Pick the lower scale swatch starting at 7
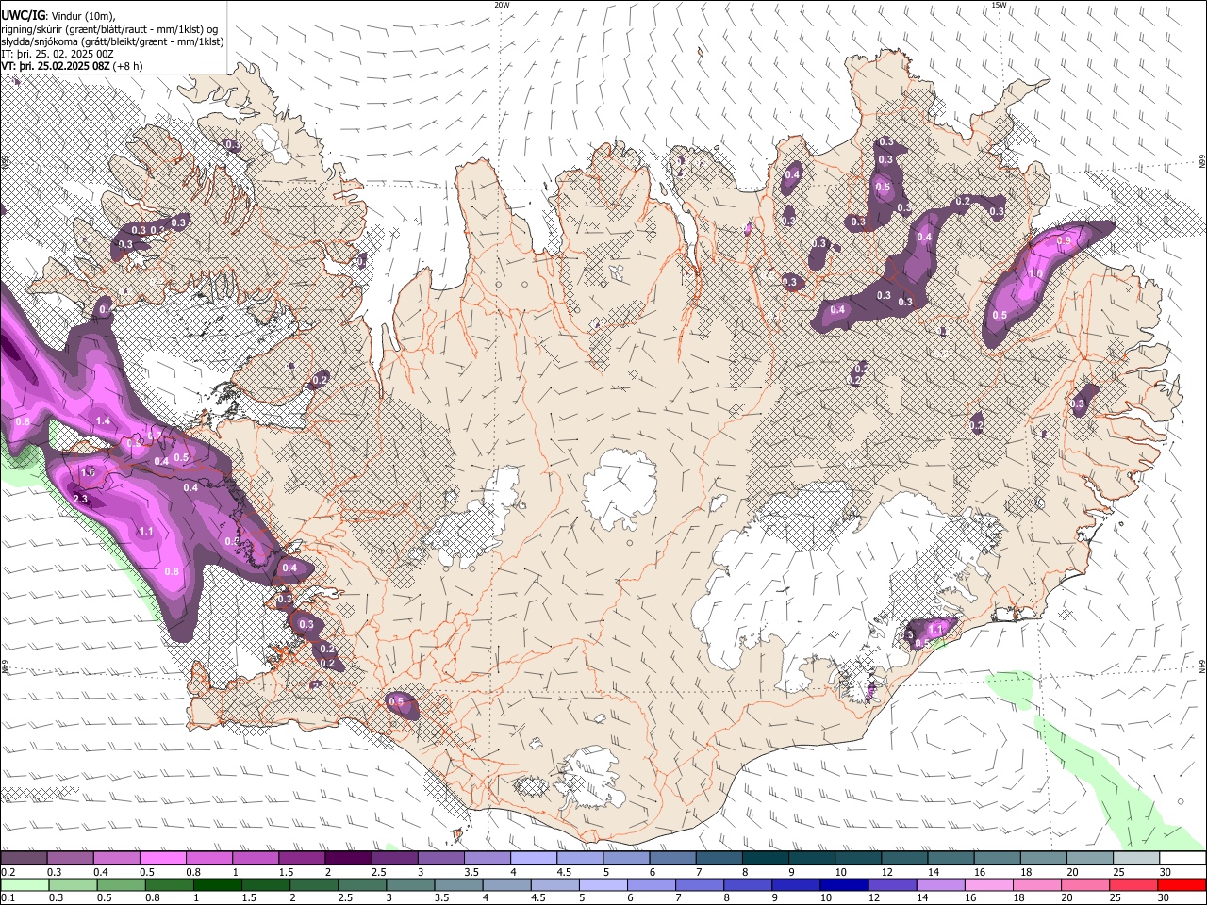Image resolution: width=1207 pixels, height=905 pixels. (x=701, y=884)
